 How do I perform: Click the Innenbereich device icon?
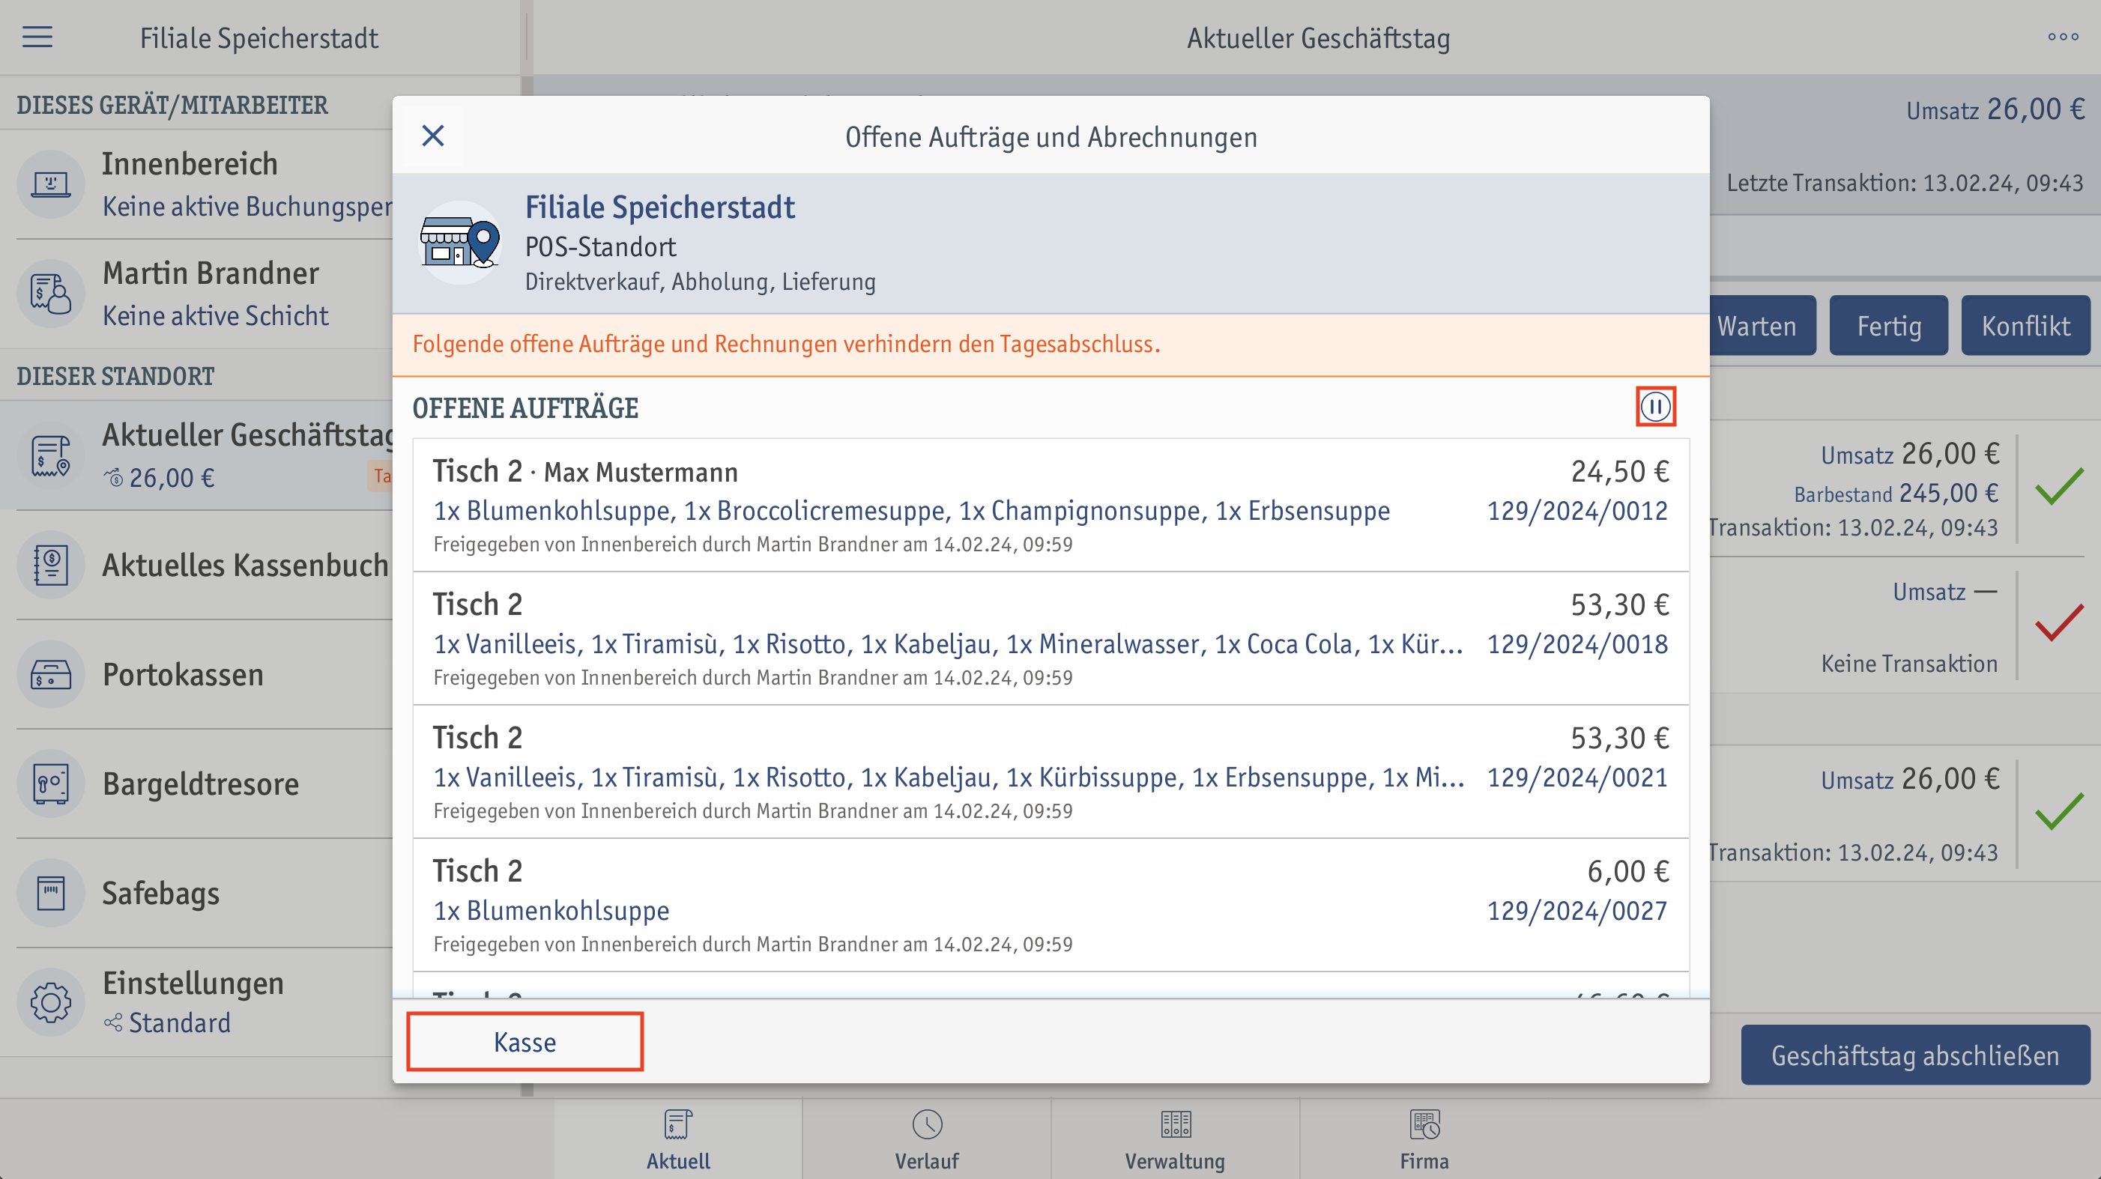pyautogui.click(x=52, y=184)
